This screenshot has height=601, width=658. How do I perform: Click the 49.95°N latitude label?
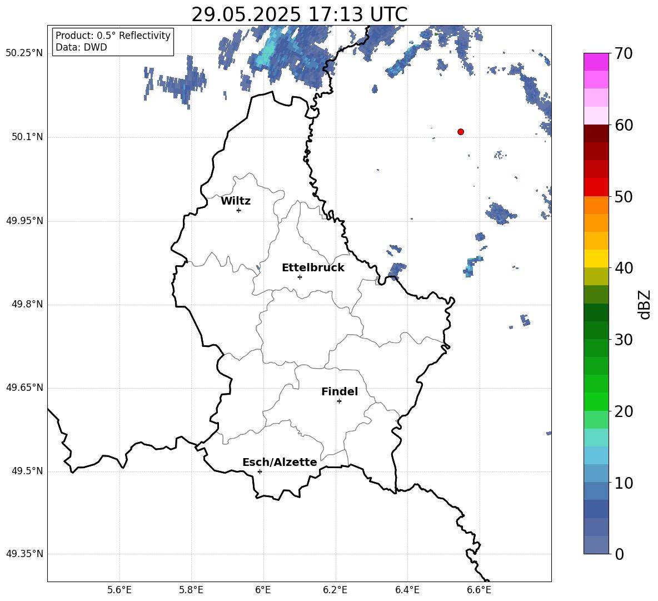pyautogui.click(x=24, y=220)
